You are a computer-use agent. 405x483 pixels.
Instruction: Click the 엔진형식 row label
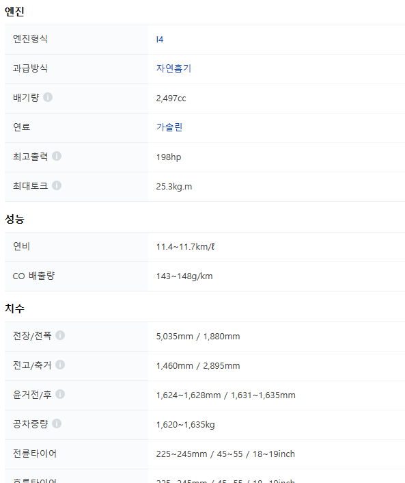tap(30, 39)
